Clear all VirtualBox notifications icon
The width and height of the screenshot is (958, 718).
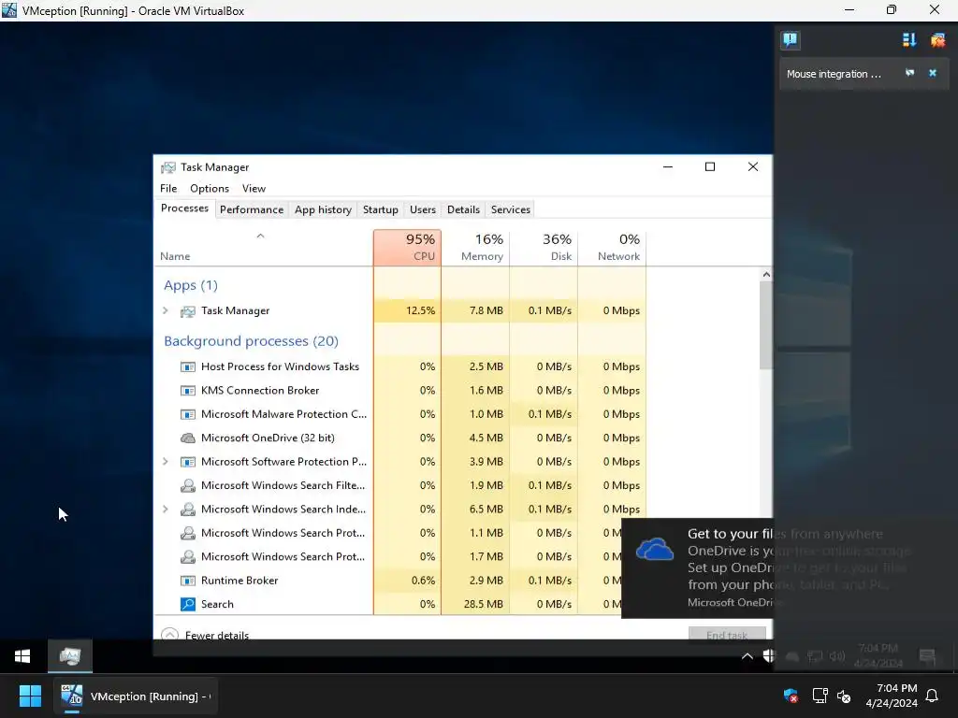937,40
